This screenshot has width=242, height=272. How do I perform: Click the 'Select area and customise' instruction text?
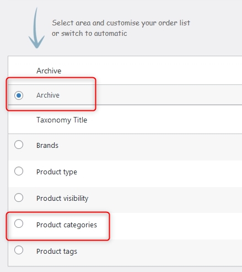[x=121, y=23]
